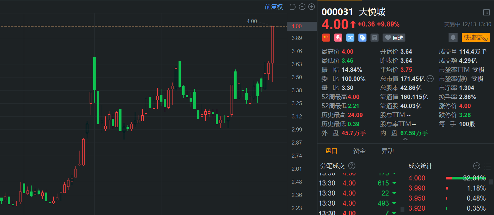Viewport: 494px width, 215px height.
Task: Click the stock name 大悦城
Action: [372, 12]
